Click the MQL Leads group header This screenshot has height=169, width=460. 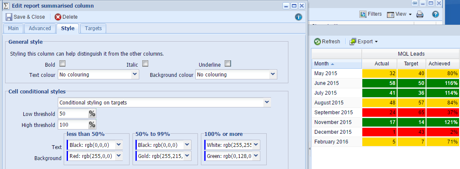(411, 54)
